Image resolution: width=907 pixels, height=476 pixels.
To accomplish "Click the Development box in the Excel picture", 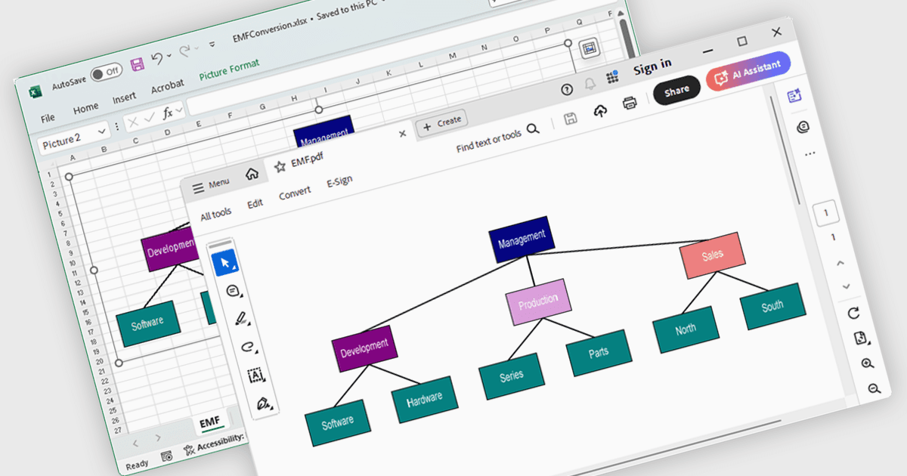I will click(172, 249).
